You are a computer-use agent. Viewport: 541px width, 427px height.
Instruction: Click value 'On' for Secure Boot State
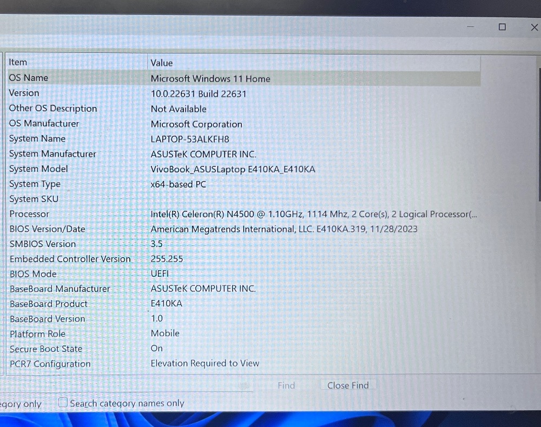pos(157,348)
